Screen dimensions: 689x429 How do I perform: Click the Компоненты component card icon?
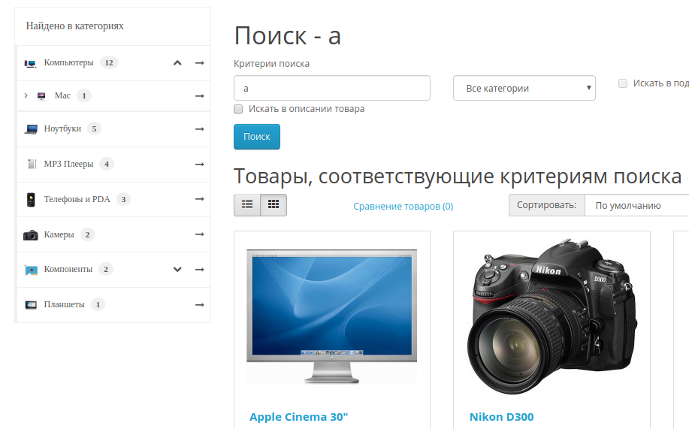(x=31, y=270)
